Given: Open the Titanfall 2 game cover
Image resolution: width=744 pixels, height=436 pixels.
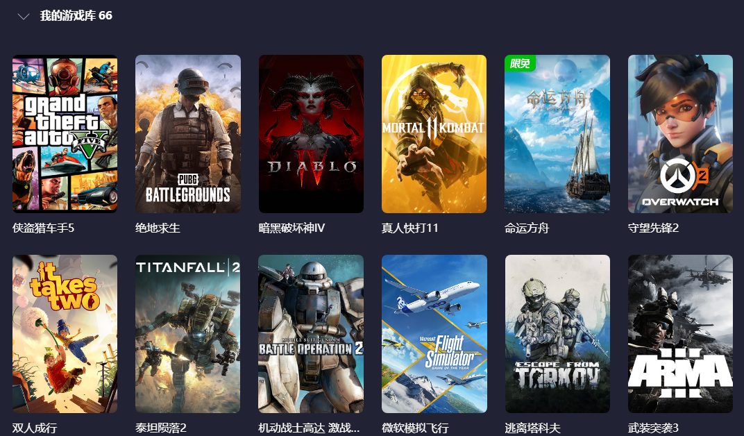Looking at the screenshot, I should [188, 333].
